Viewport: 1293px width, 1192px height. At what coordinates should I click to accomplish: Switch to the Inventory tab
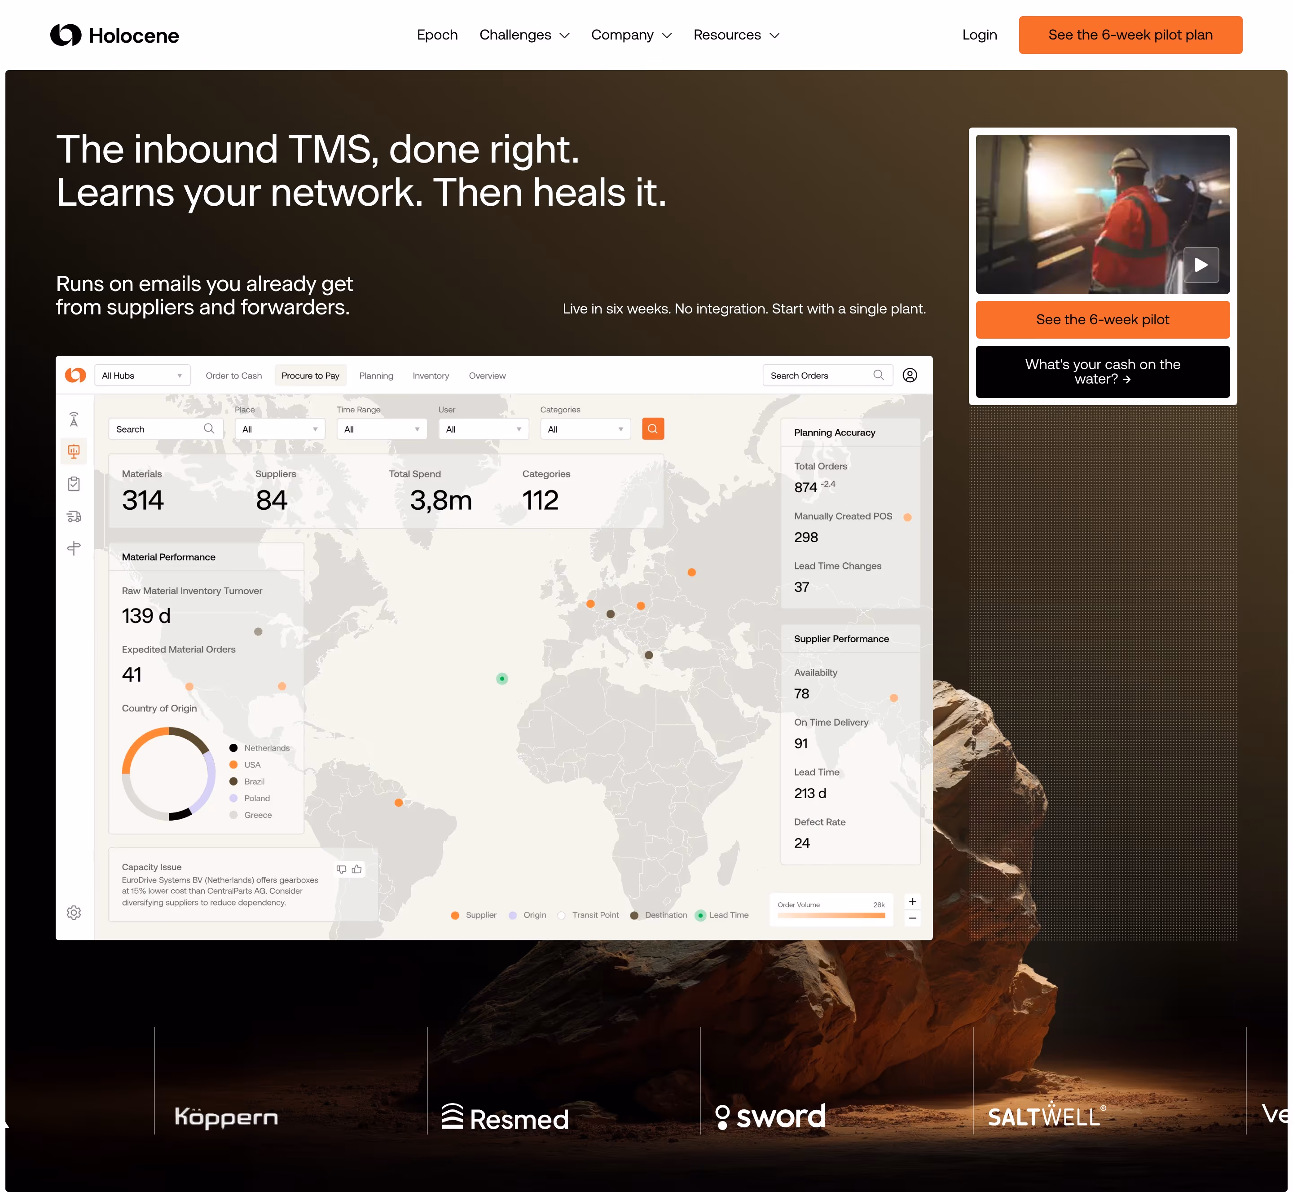click(431, 375)
